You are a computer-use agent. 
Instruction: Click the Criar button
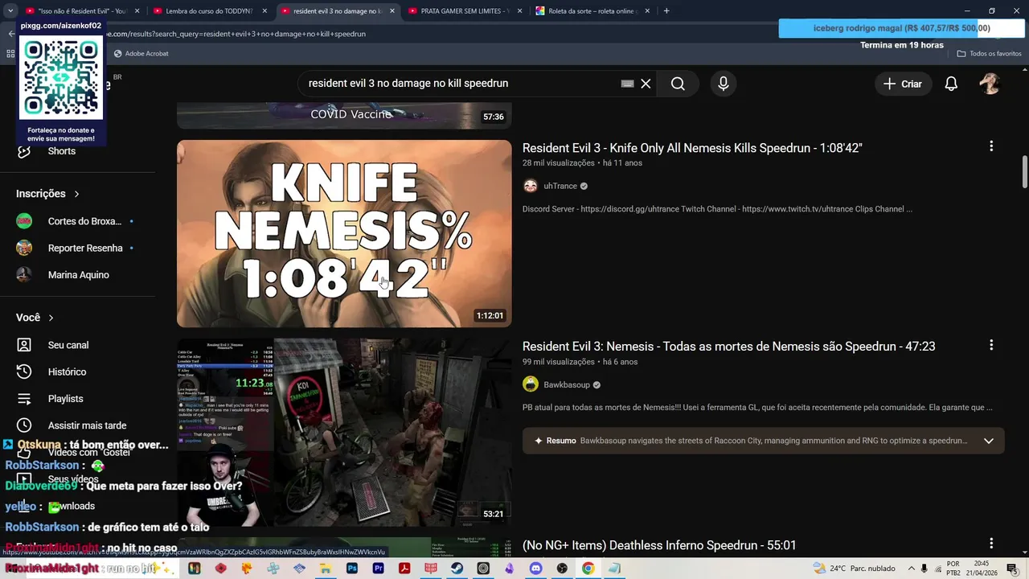click(x=903, y=84)
